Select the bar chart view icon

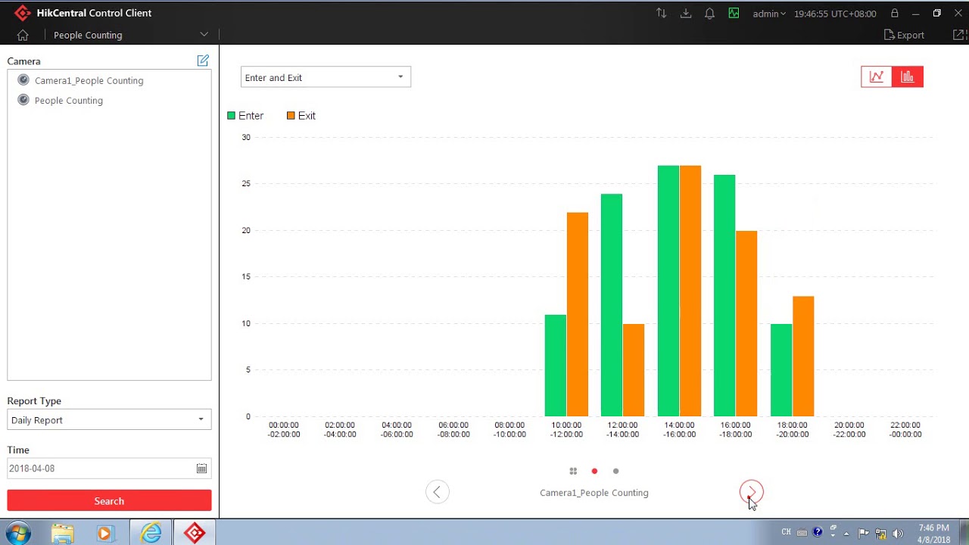(908, 76)
